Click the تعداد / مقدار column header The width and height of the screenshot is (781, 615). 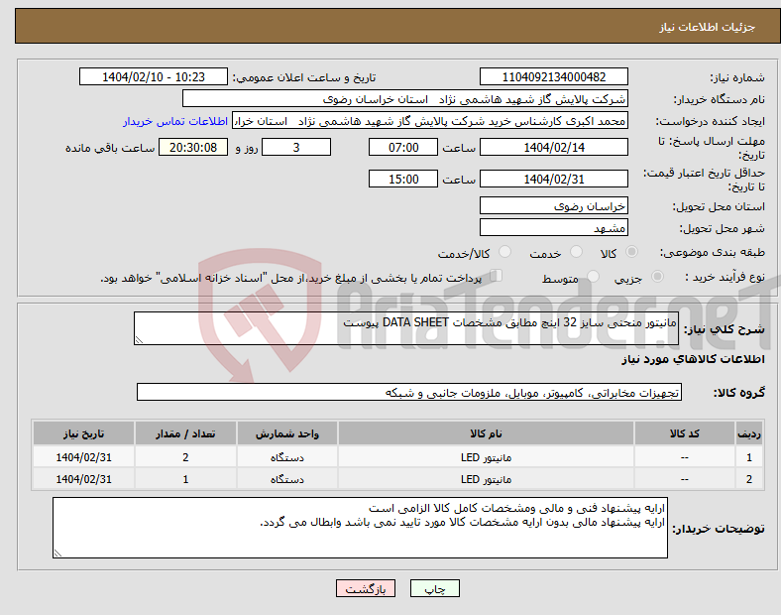[185, 433]
